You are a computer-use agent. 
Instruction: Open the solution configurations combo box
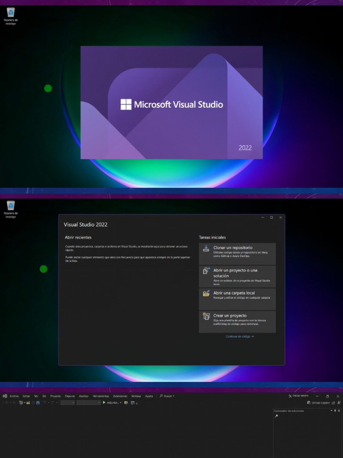tap(68, 403)
